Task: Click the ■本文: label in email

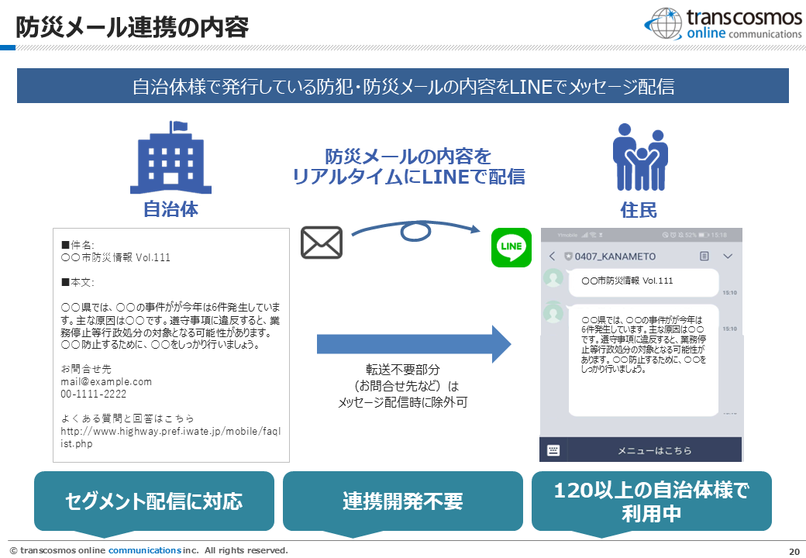Action: pos(77,282)
